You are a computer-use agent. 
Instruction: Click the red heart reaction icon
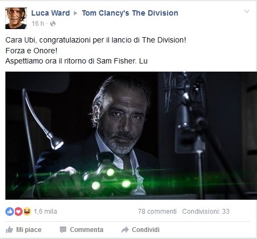coord(18,212)
